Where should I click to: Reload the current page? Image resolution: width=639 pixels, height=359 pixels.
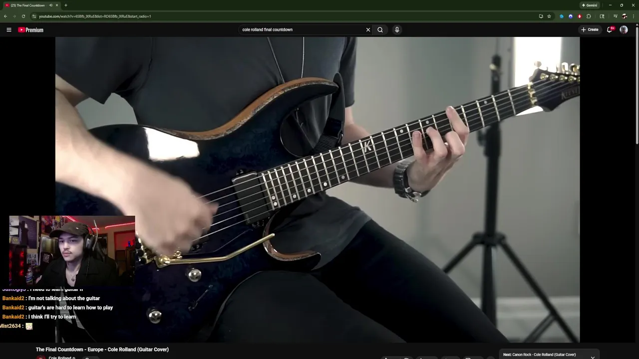click(x=23, y=16)
